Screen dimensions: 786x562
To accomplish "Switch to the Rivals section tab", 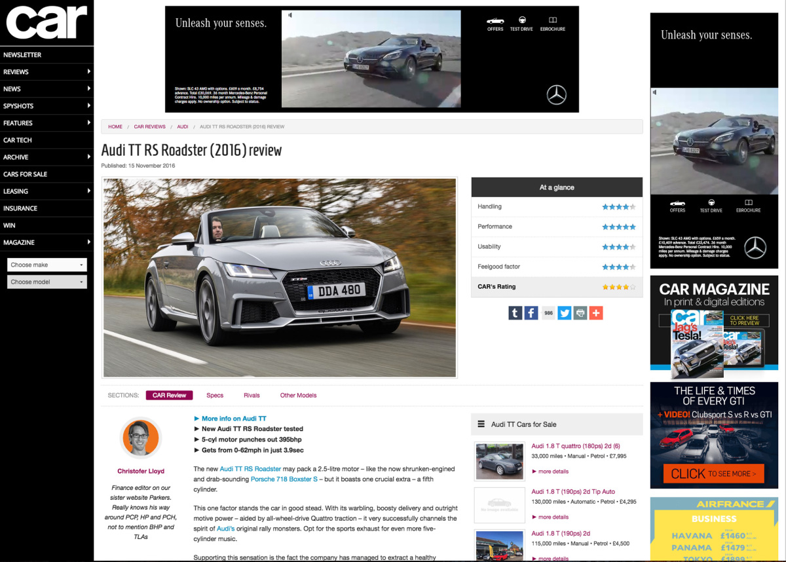I will tap(252, 395).
